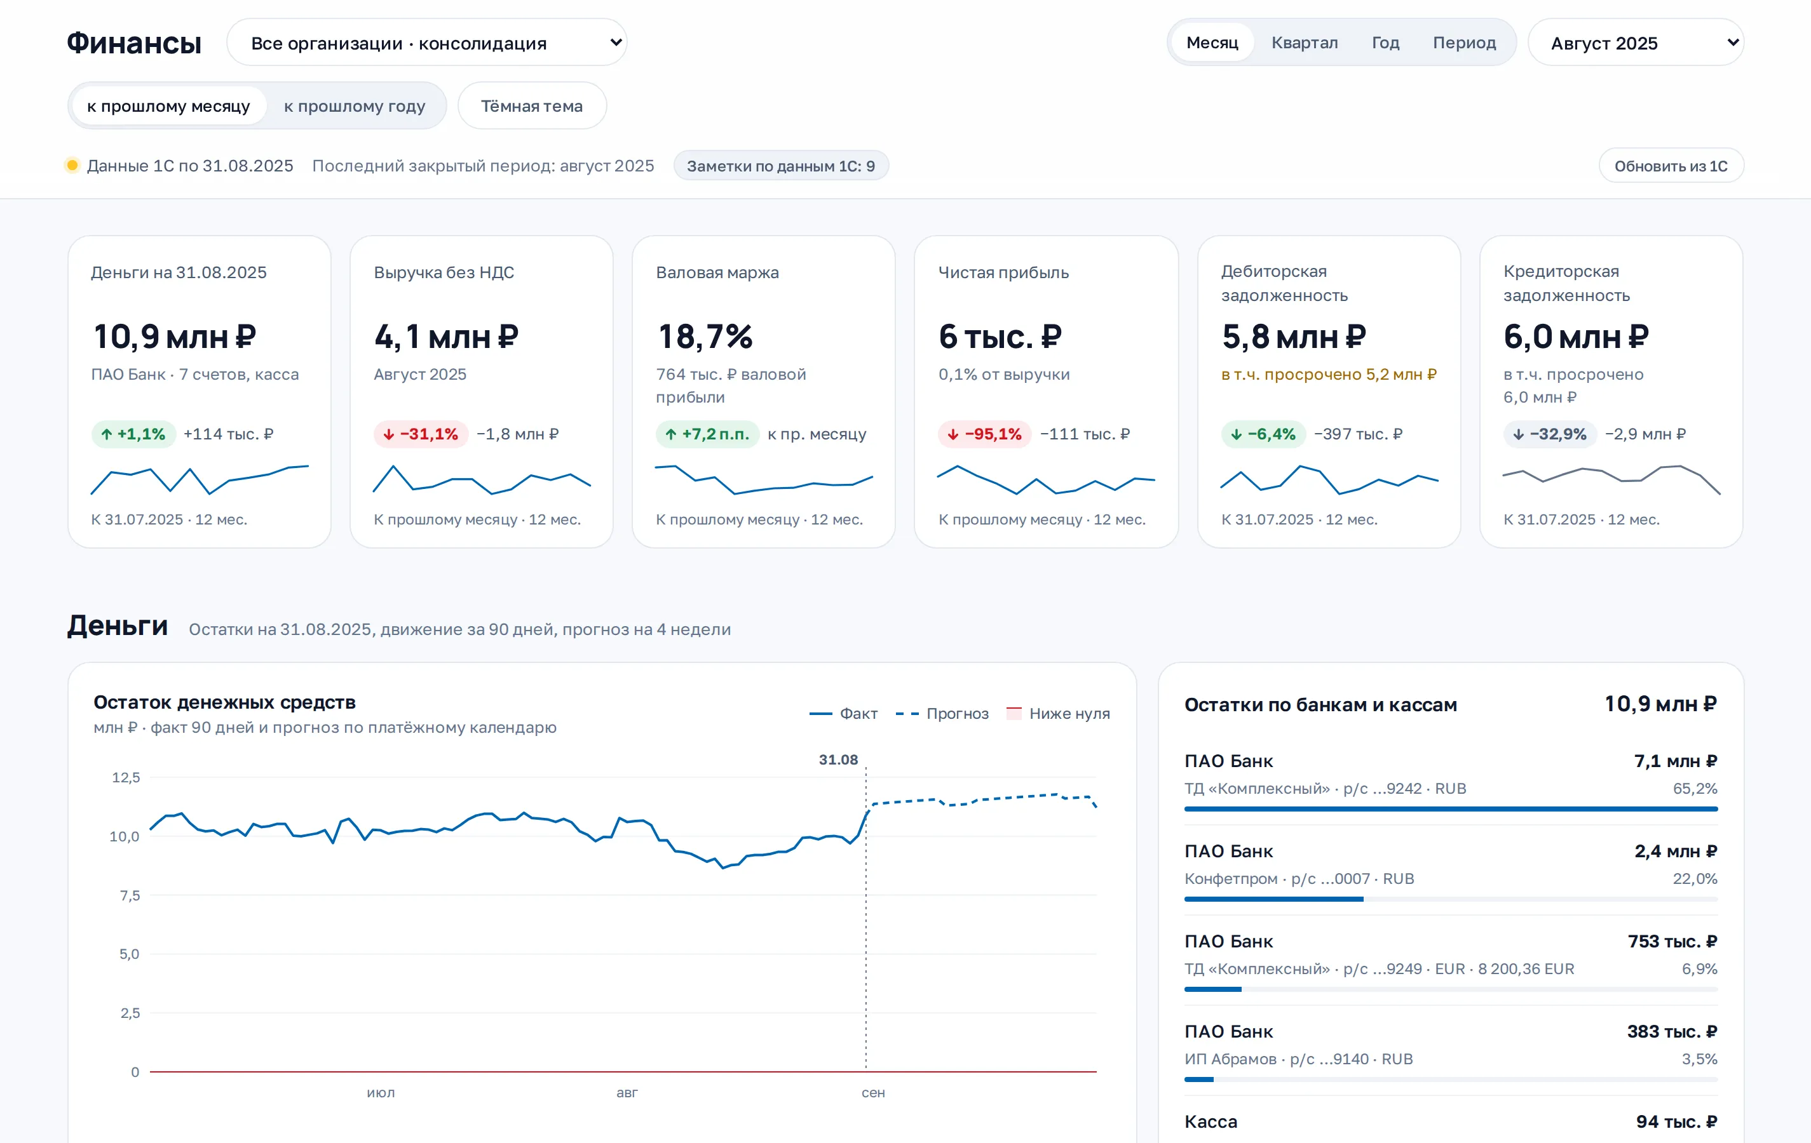1811x1143 pixels.
Task: Click the ТД «Комплексный» р/с …9242 share bar
Action: point(1451,808)
